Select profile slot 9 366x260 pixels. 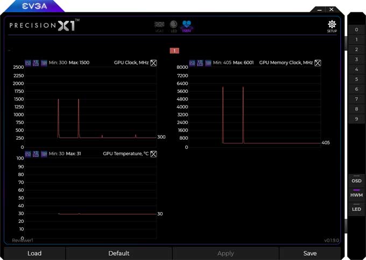[356, 119]
